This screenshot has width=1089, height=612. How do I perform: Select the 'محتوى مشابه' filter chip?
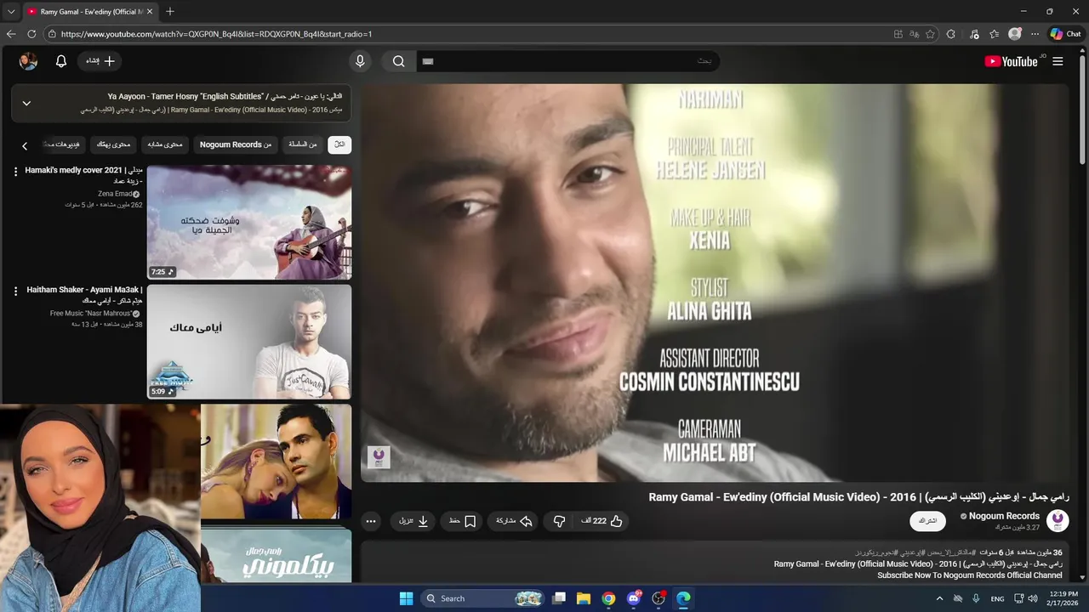[165, 144]
